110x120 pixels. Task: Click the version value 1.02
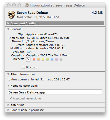click(x=29, y=52)
